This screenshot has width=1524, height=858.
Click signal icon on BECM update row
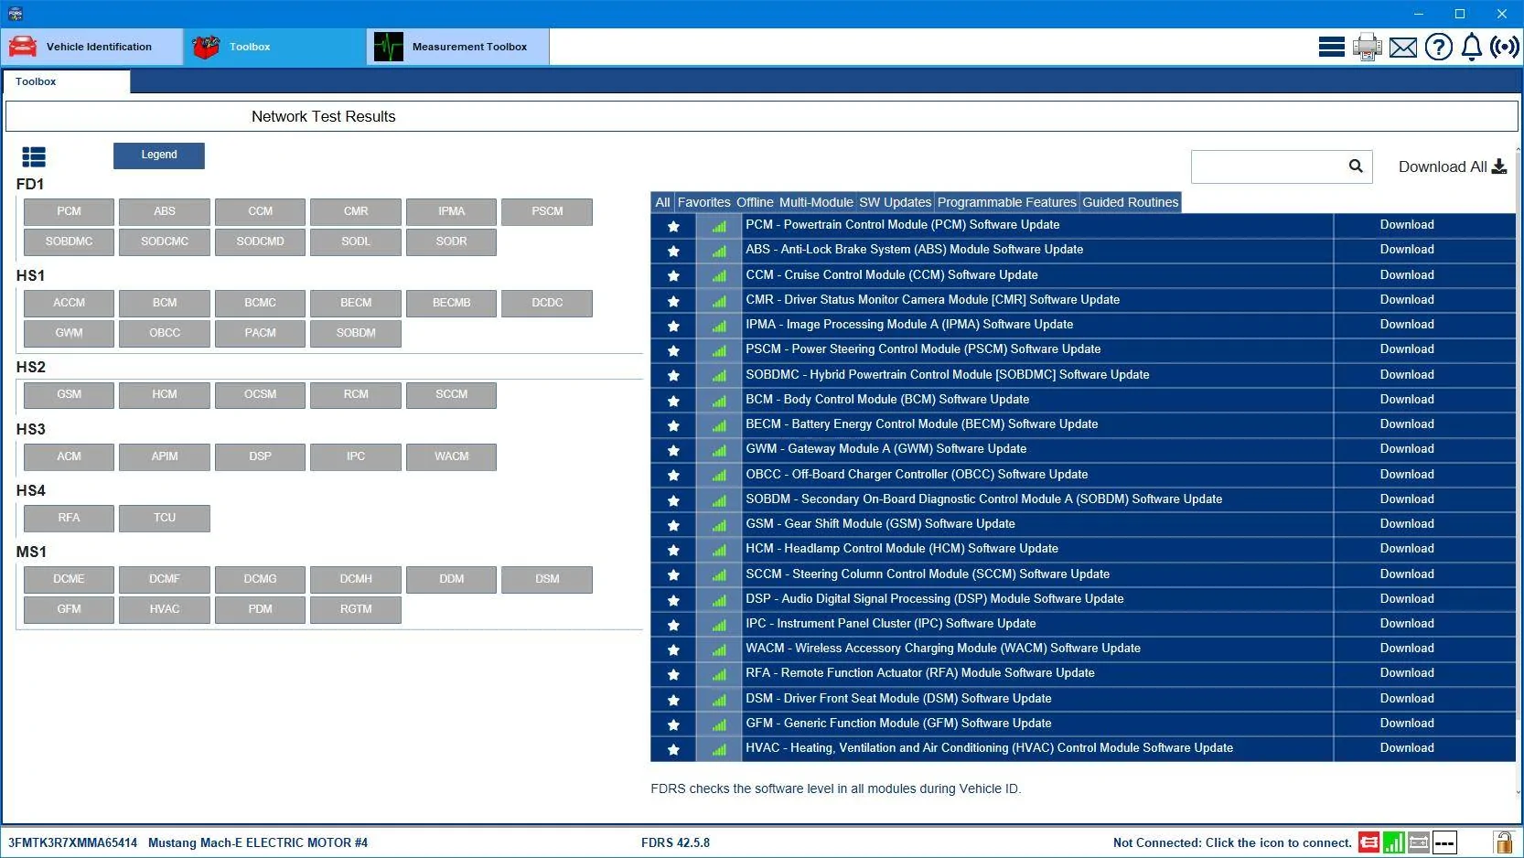[x=719, y=425]
